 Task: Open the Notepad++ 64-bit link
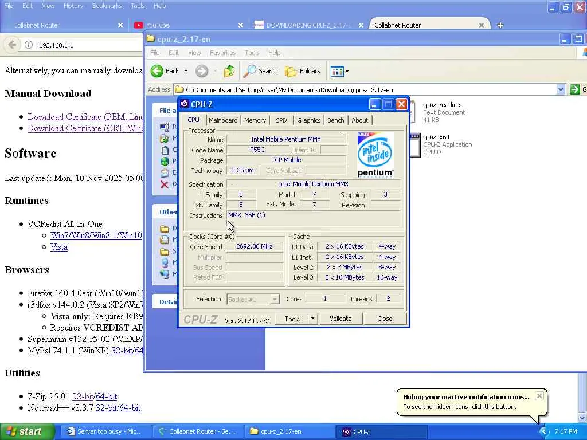(x=130, y=408)
